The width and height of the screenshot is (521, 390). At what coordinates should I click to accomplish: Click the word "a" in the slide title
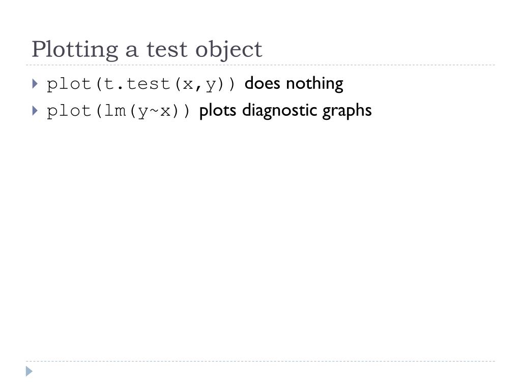coord(132,51)
